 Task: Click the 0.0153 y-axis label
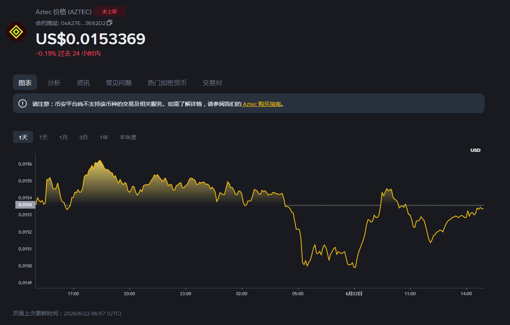click(25, 215)
